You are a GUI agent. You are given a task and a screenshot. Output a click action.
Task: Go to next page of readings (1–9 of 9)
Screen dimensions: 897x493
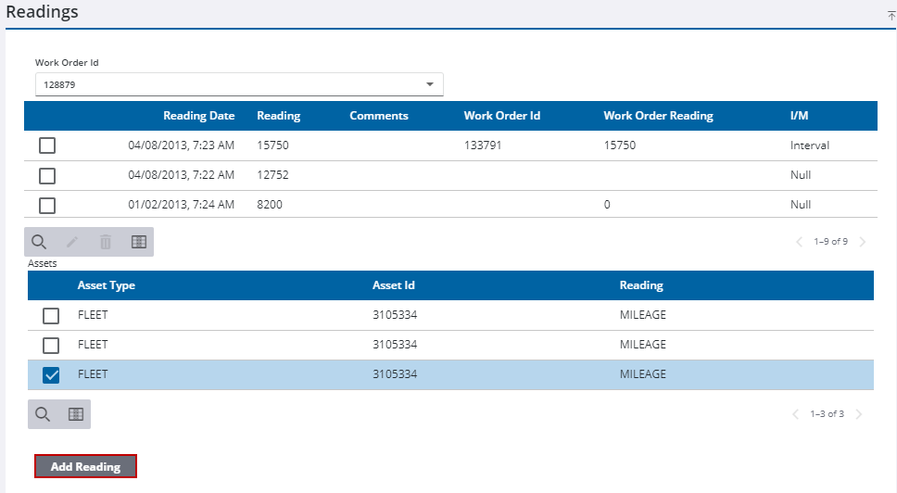pos(863,242)
